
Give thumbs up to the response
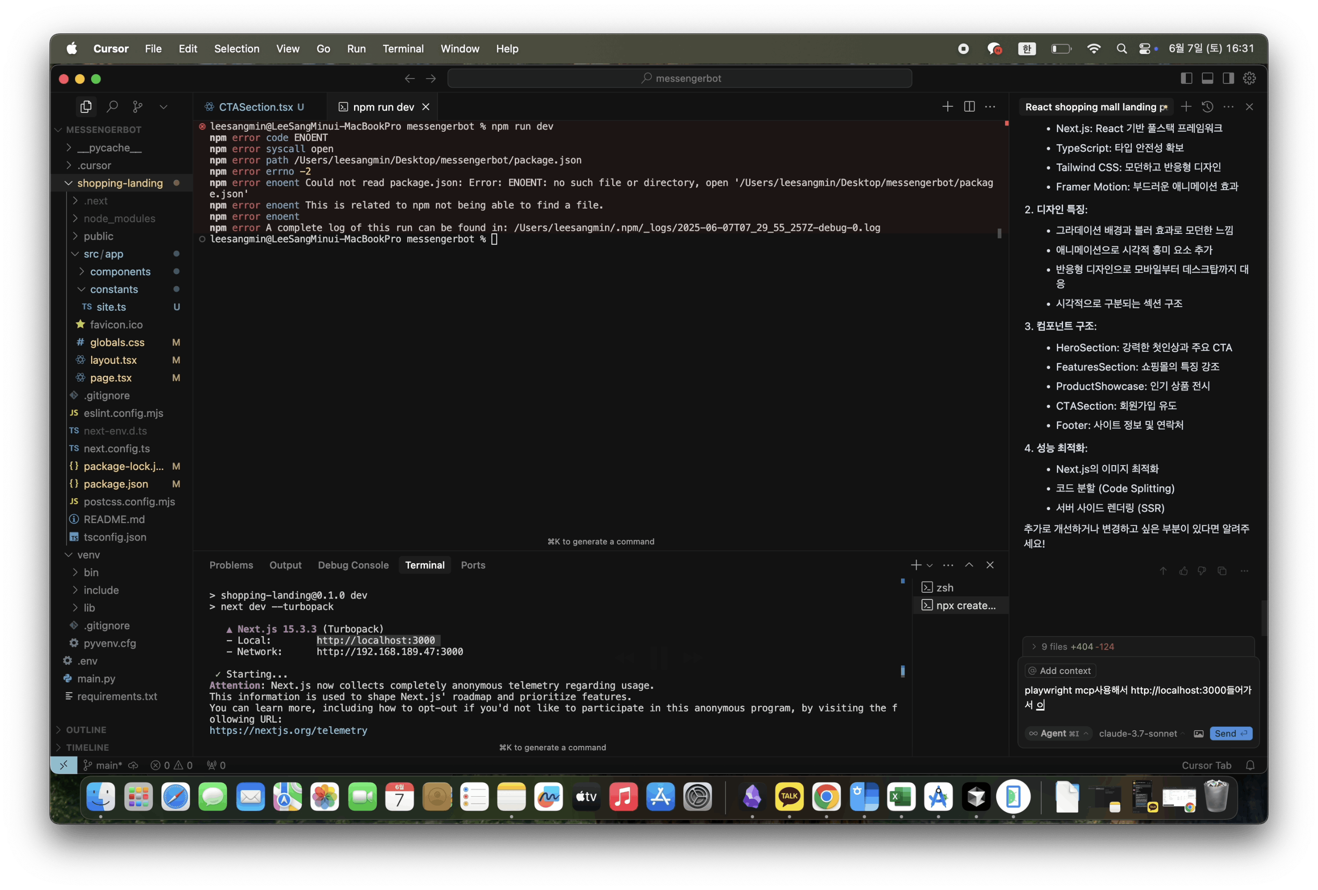pyautogui.click(x=1184, y=571)
